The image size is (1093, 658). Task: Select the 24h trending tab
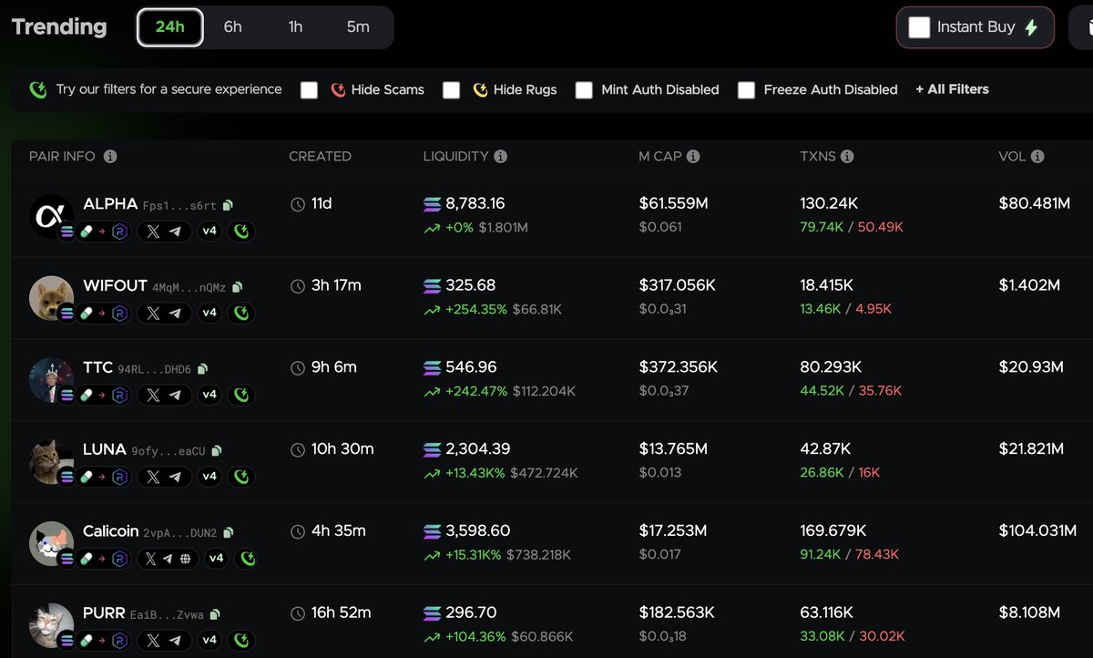pyautogui.click(x=169, y=27)
